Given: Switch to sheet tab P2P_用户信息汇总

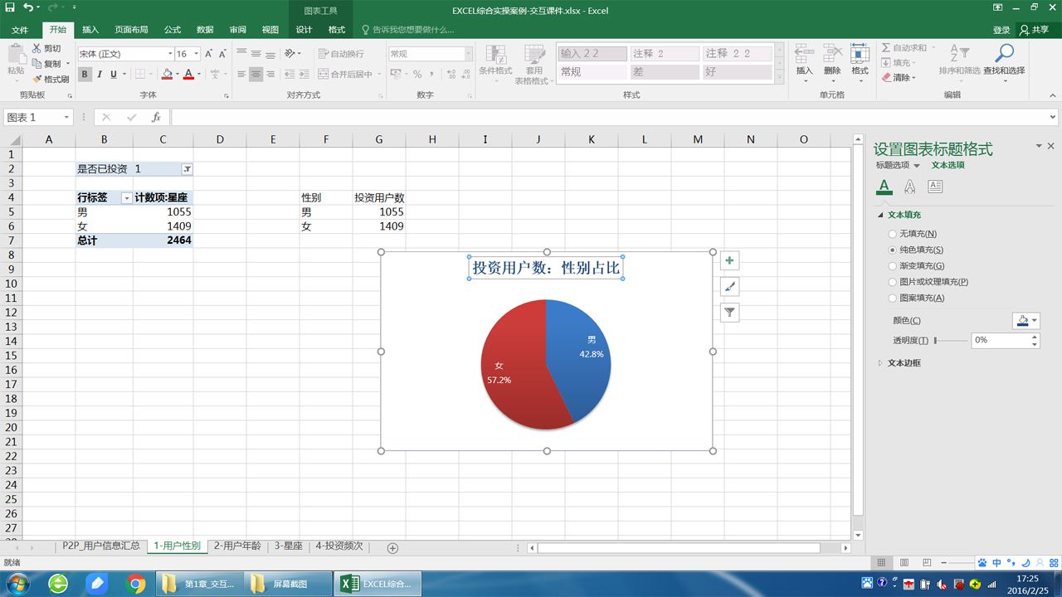Looking at the screenshot, I should (101, 546).
